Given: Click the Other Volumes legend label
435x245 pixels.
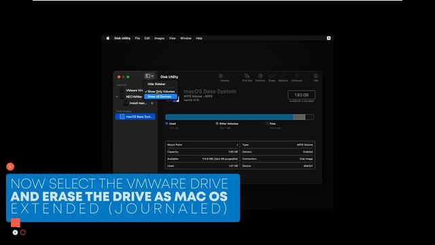Looking at the screenshot, I should [x=228, y=124].
